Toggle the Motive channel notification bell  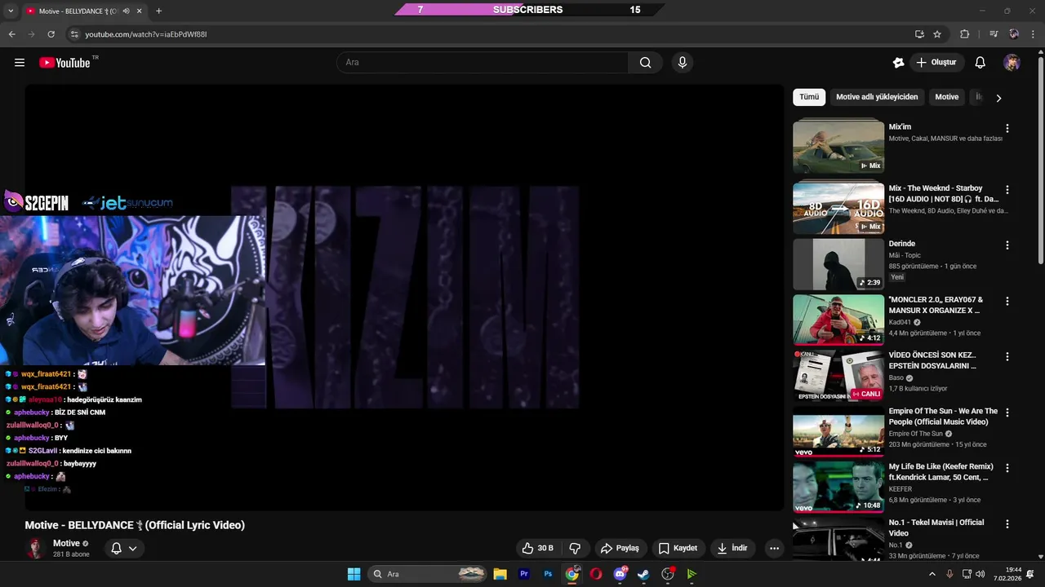coord(116,548)
